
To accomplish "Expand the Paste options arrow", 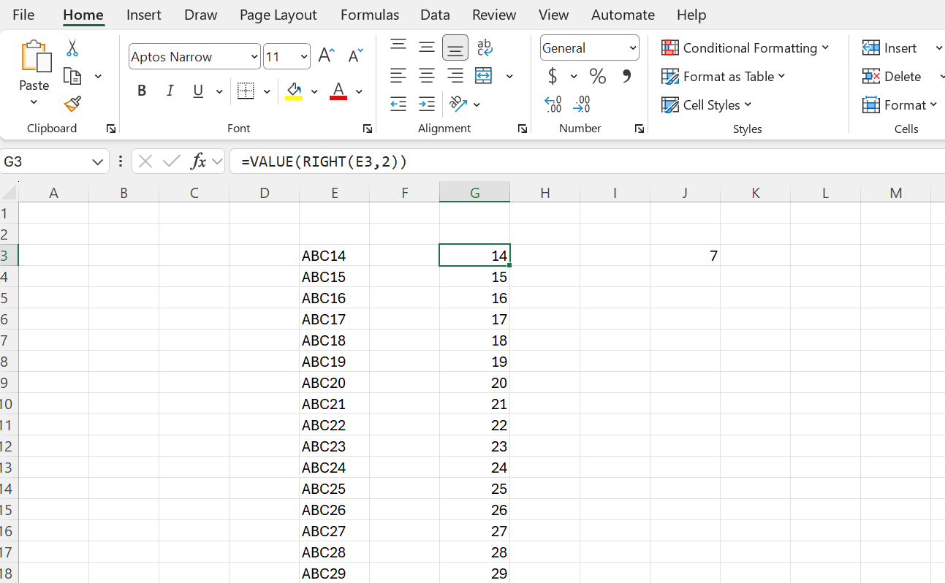I will 34,102.
